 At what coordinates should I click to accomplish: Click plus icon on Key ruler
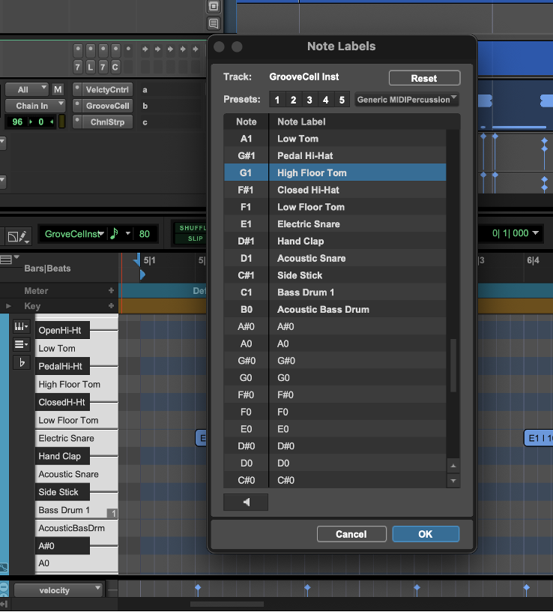pos(112,306)
